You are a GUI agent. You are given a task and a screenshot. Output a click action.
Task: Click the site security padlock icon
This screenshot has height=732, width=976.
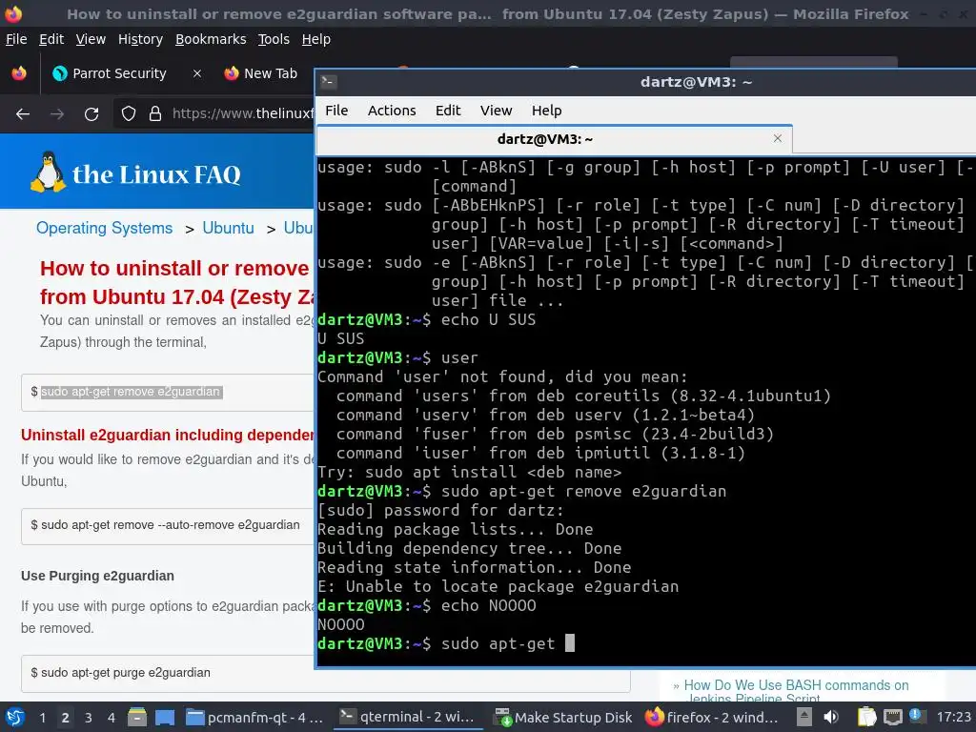(155, 114)
